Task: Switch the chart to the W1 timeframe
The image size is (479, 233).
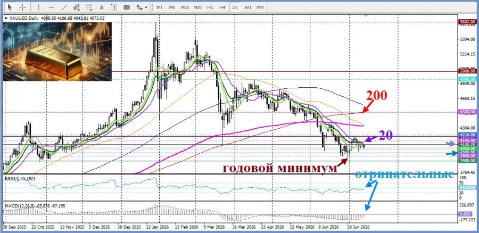Action: (x=247, y=7)
